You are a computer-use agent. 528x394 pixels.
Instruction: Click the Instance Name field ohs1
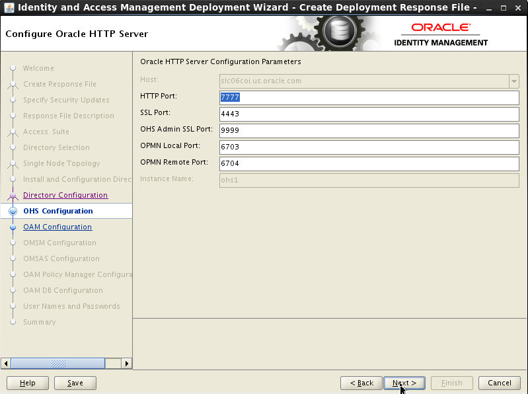point(369,180)
